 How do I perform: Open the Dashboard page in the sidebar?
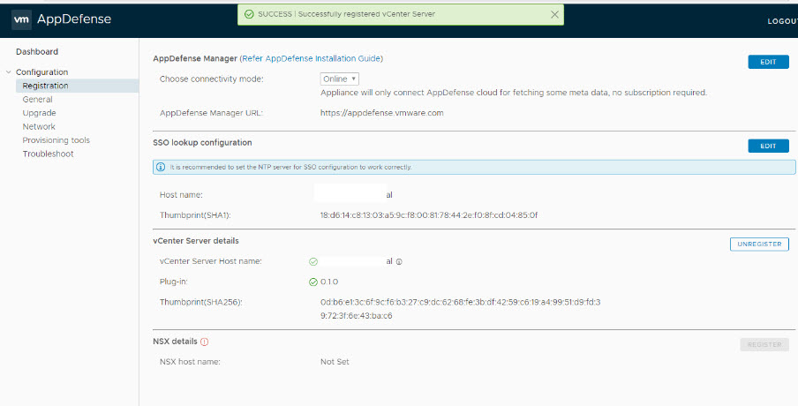pyautogui.click(x=37, y=52)
